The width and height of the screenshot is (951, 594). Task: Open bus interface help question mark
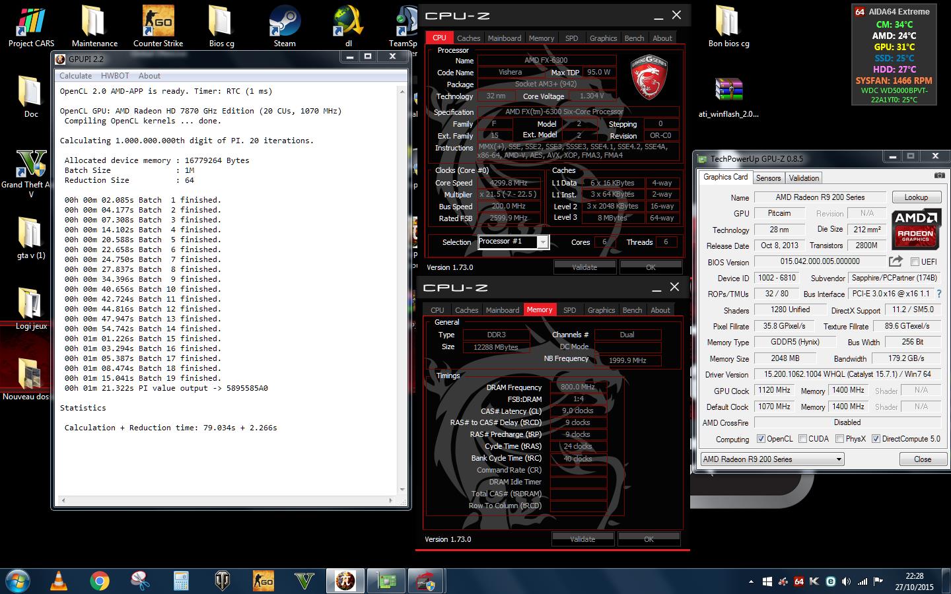tap(938, 294)
